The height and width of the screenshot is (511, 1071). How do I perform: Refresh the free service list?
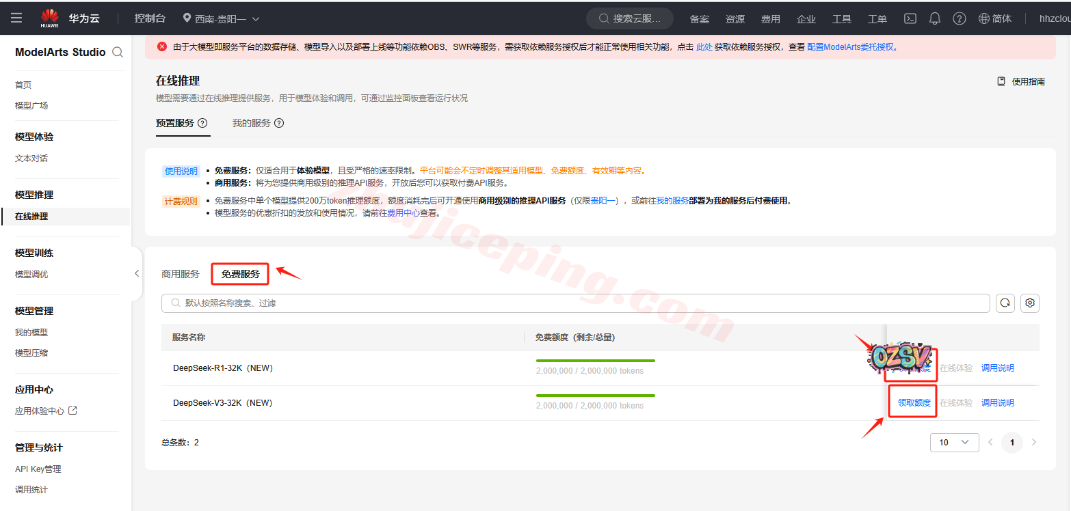[1005, 303]
